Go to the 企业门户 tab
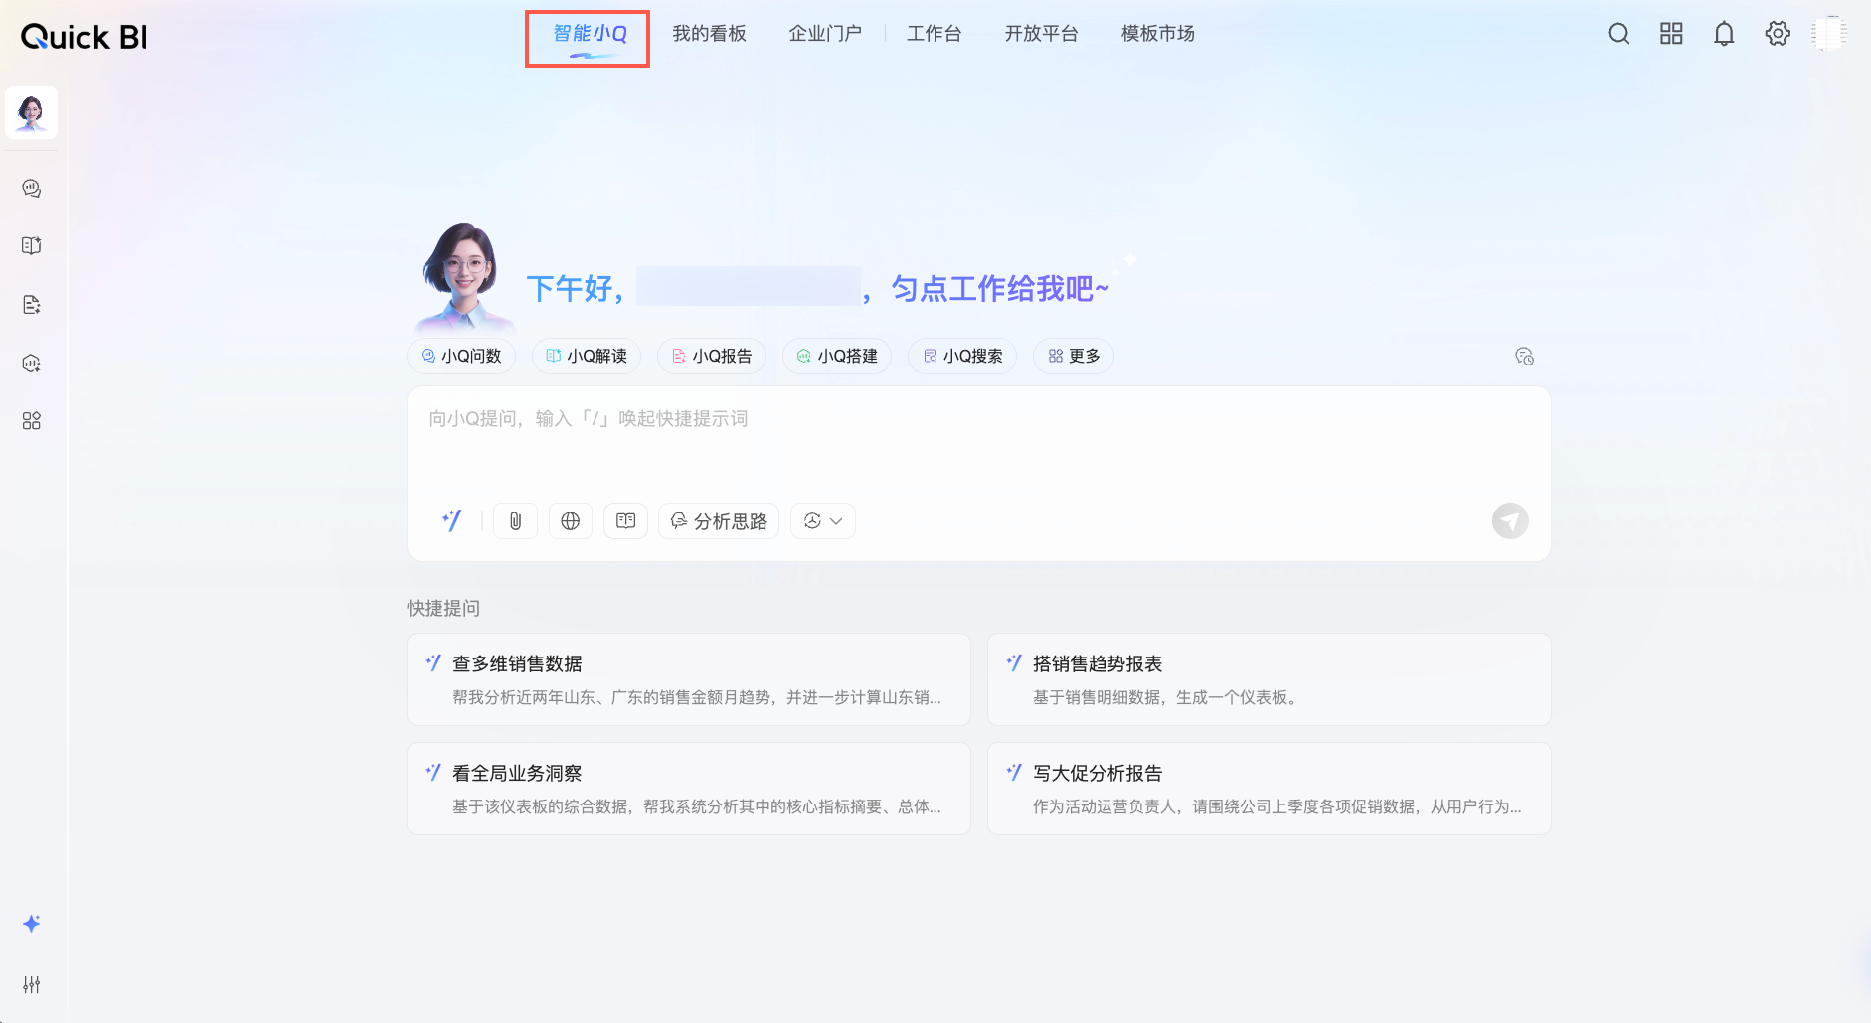Viewport: 1871px width, 1023px height. [825, 34]
